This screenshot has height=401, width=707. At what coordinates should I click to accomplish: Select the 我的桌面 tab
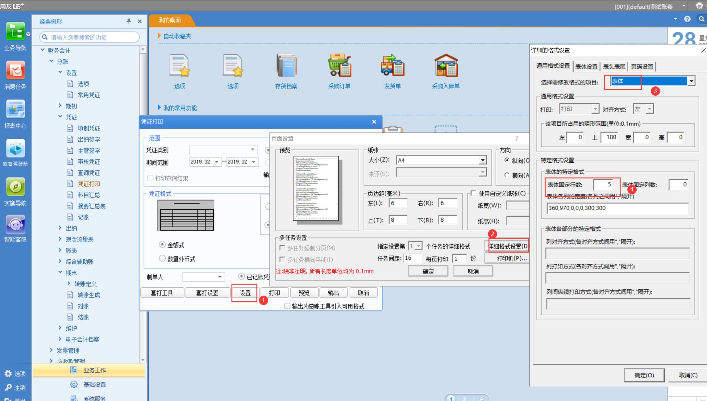(x=170, y=20)
